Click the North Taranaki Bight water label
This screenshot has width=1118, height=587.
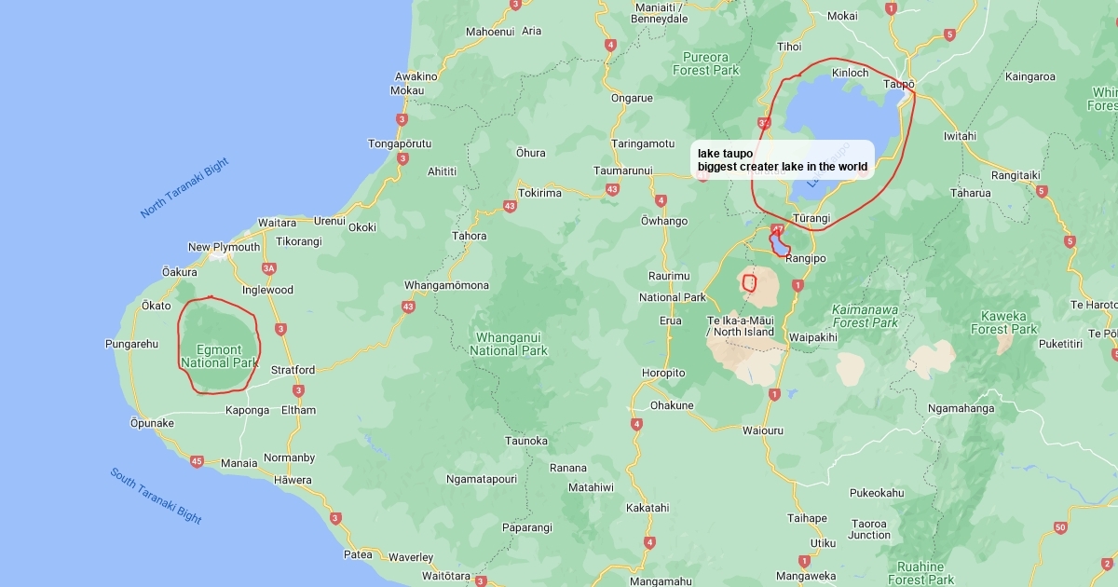click(x=184, y=188)
